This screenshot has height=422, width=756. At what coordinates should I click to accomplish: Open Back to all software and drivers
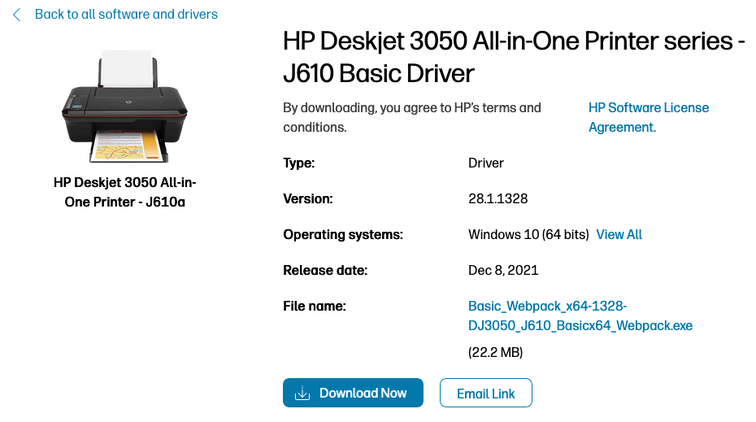(126, 15)
